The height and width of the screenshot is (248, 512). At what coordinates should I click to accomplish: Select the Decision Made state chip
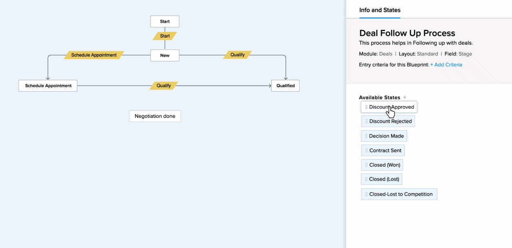[384, 136]
